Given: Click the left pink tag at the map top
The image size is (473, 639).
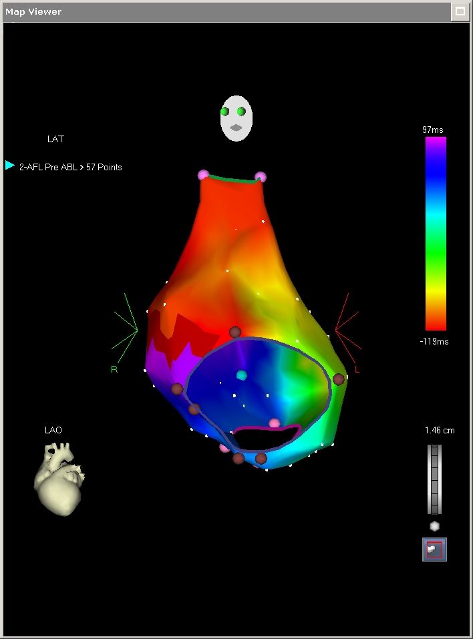Looking at the screenshot, I should 203,175.
